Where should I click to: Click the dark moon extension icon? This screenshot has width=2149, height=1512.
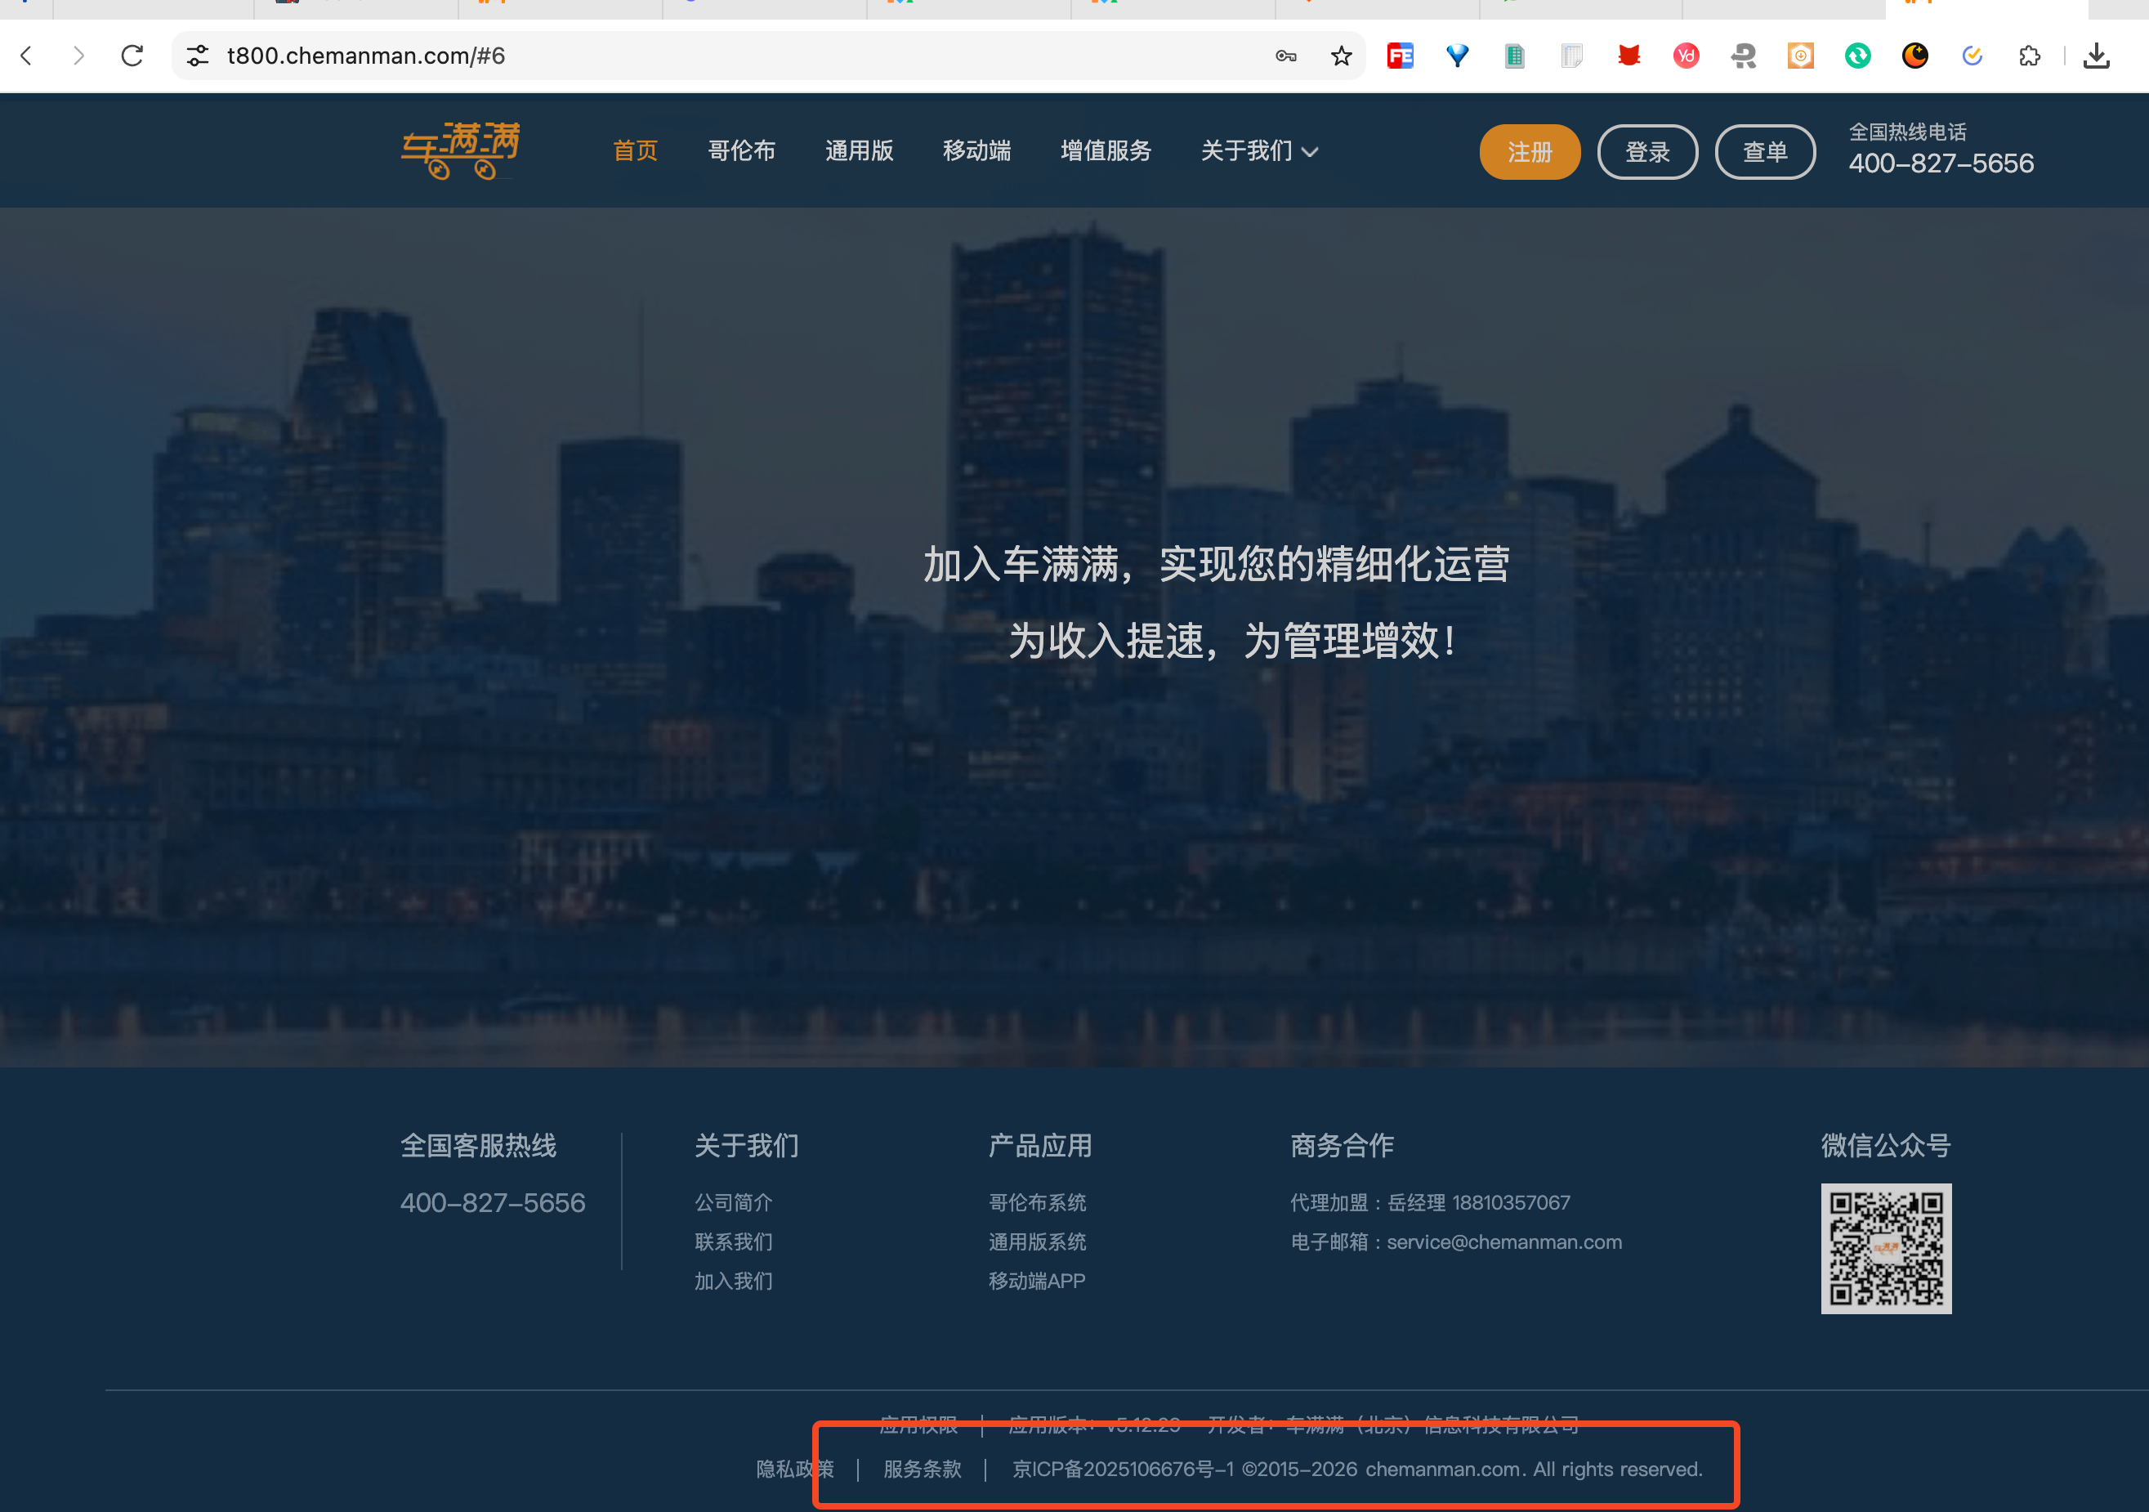[1915, 56]
